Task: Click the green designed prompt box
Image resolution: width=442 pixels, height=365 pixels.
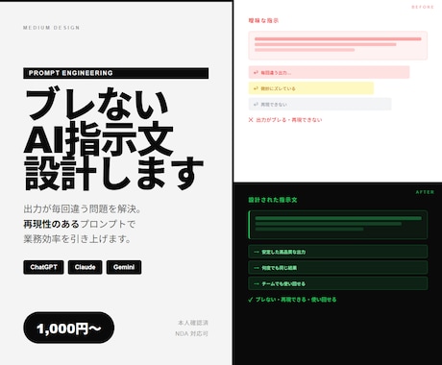Action: tap(338, 225)
